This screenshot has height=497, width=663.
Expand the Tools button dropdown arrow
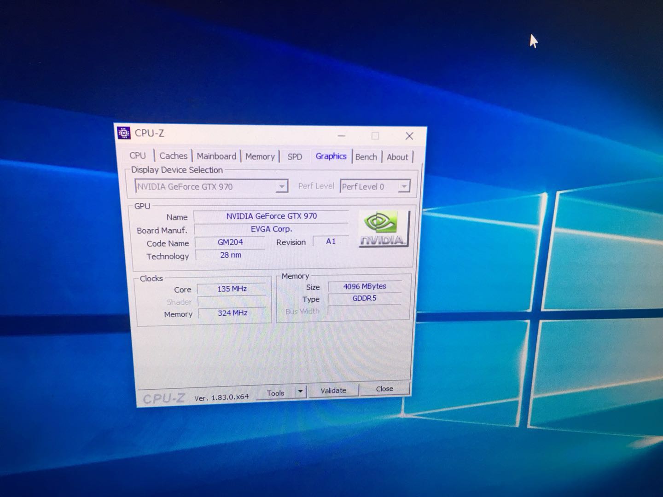pos(300,392)
